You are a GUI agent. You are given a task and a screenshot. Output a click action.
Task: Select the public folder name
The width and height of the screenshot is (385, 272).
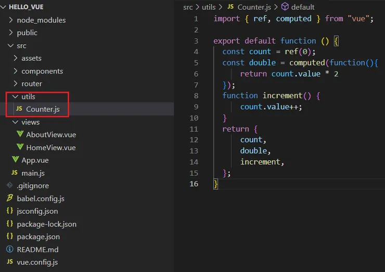tap(27, 33)
